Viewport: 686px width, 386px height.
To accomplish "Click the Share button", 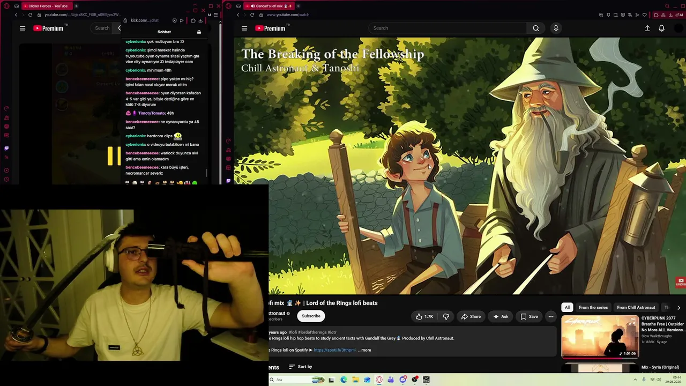I will (x=471, y=316).
